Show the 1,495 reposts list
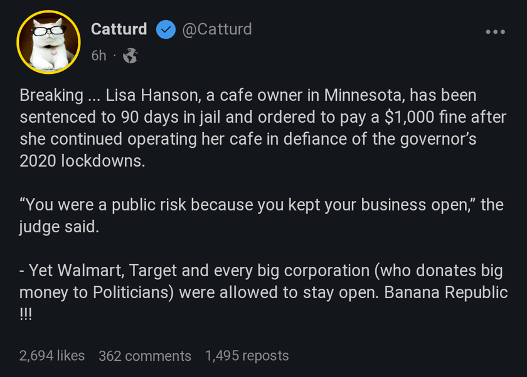Screen dimensions: 527x377 (x=247, y=356)
